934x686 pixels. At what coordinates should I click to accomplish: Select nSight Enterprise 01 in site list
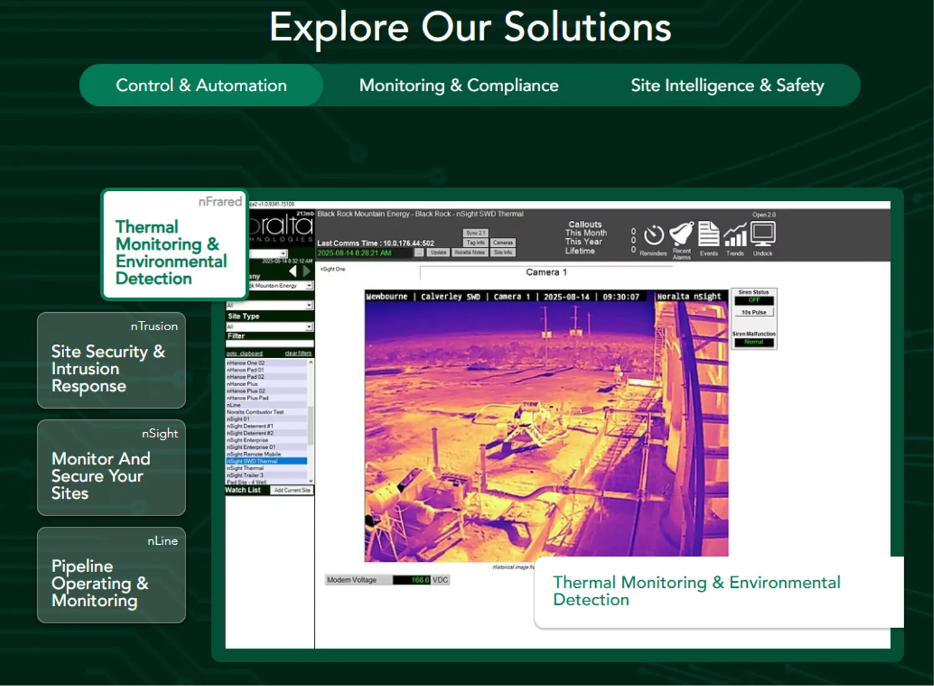(x=267, y=447)
